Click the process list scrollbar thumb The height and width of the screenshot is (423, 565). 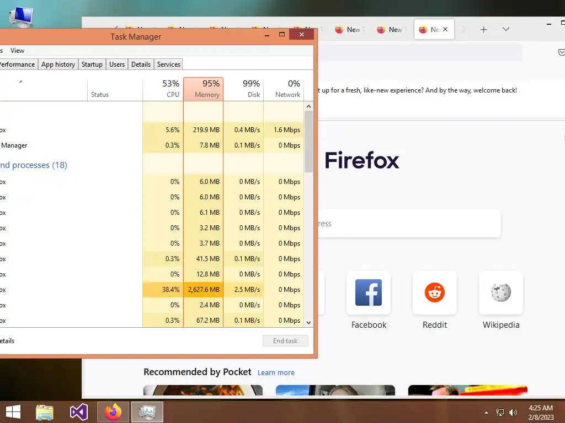tap(308, 142)
